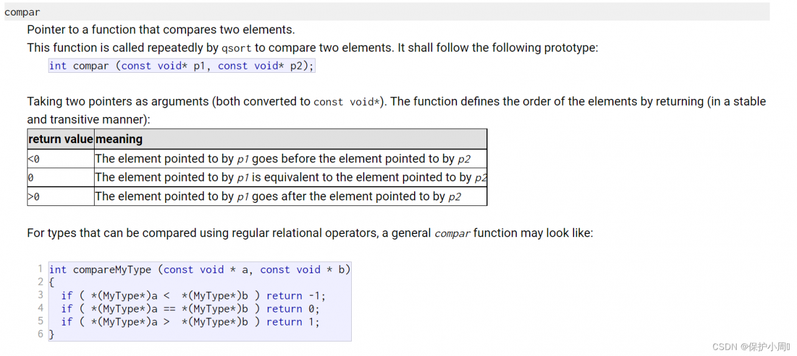The height and width of the screenshot is (356, 797).
Task: Click line number 1 in code sample
Action: (40, 269)
